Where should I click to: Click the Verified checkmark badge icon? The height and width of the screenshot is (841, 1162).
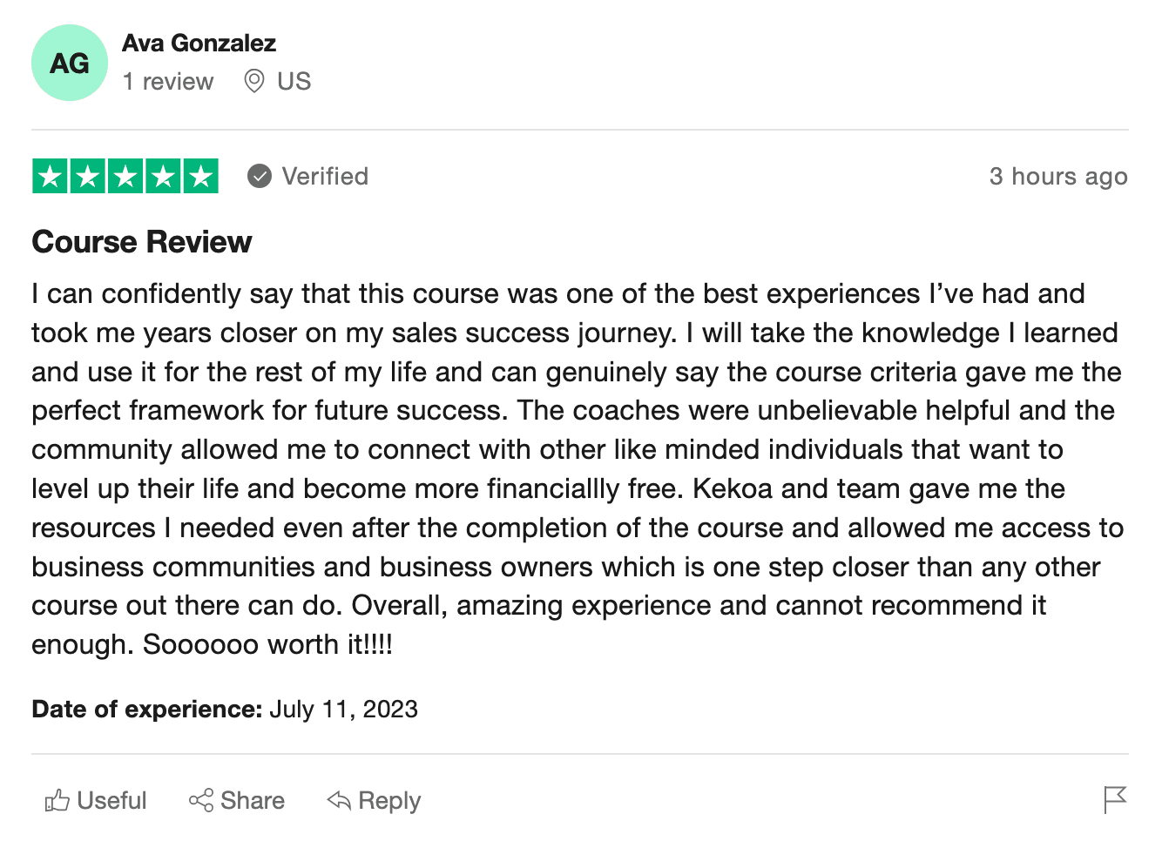[x=260, y=177]
